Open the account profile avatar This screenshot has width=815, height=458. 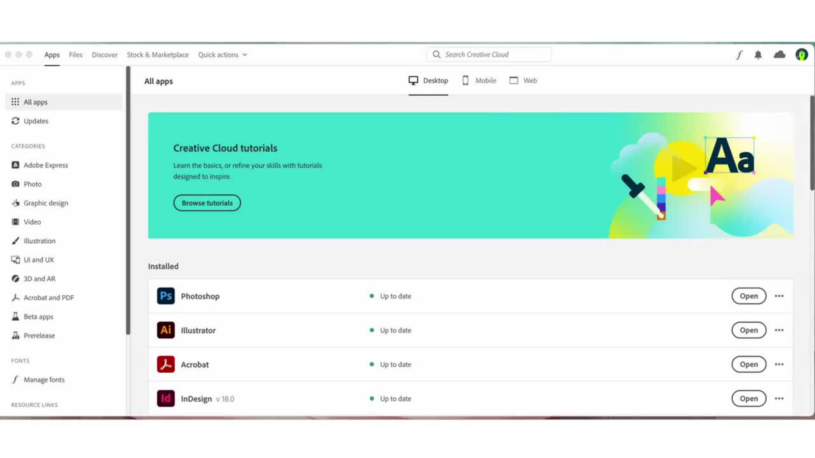(801, 55)
